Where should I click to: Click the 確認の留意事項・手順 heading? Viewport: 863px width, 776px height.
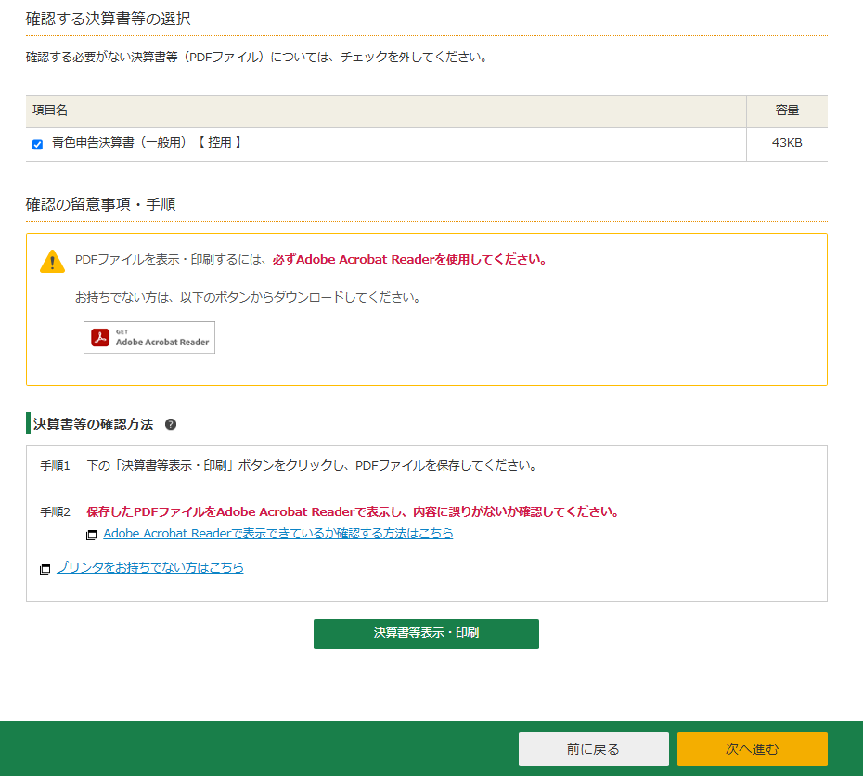[100, 204]
